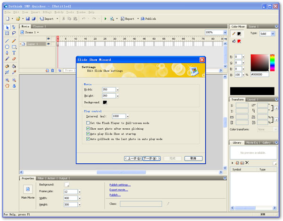283x221 pixels.
Task: Switch to the Classes tab
Action: (38, 27)
